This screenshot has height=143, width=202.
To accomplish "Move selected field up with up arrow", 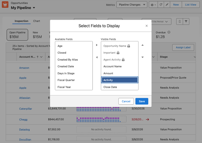I will [x=142, y=45].
